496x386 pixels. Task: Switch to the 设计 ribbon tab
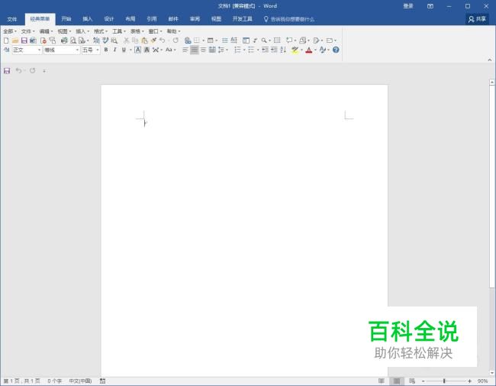[x=109, y=19]
